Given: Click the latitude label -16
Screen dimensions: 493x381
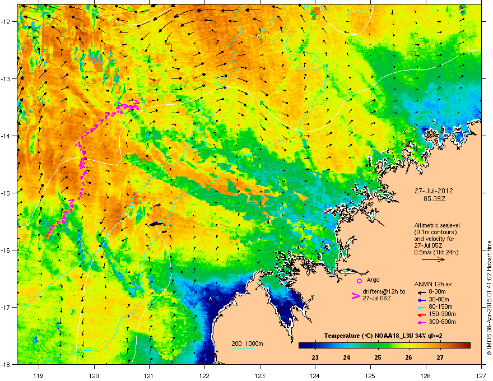Looking at the screenshot, I should (x=6, y=250).
